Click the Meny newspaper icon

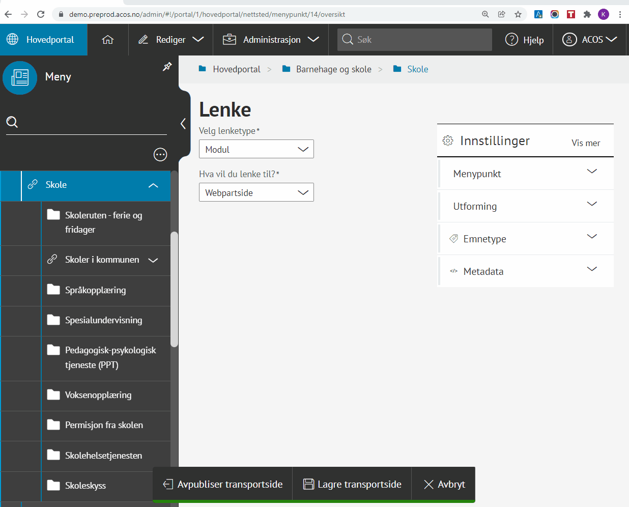tap(20, 78)
